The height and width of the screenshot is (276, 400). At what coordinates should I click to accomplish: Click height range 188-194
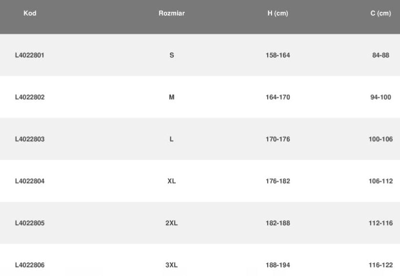[278, 265]
